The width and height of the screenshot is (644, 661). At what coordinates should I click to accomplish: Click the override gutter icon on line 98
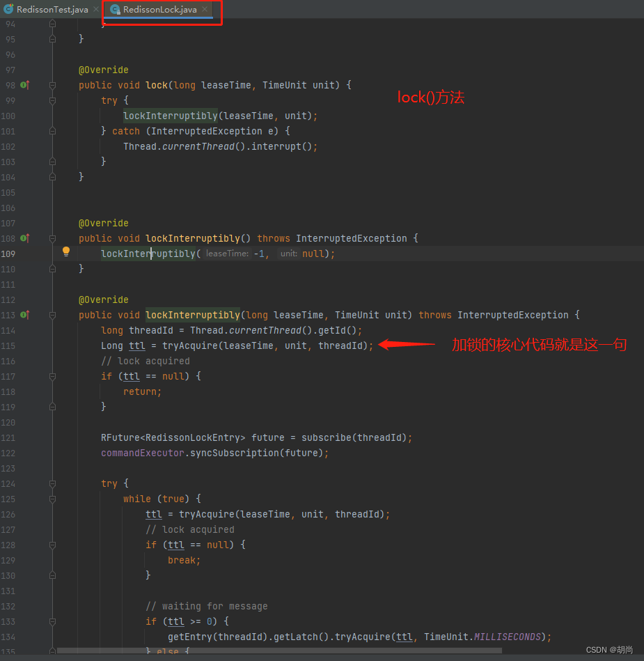(25, 85)
